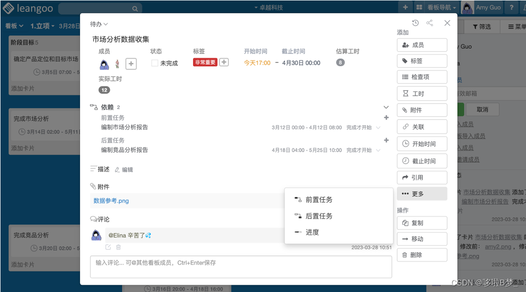526x292 pixels.
Task: Open the 看板 dropdown in board bar
Action: (14, 26)
